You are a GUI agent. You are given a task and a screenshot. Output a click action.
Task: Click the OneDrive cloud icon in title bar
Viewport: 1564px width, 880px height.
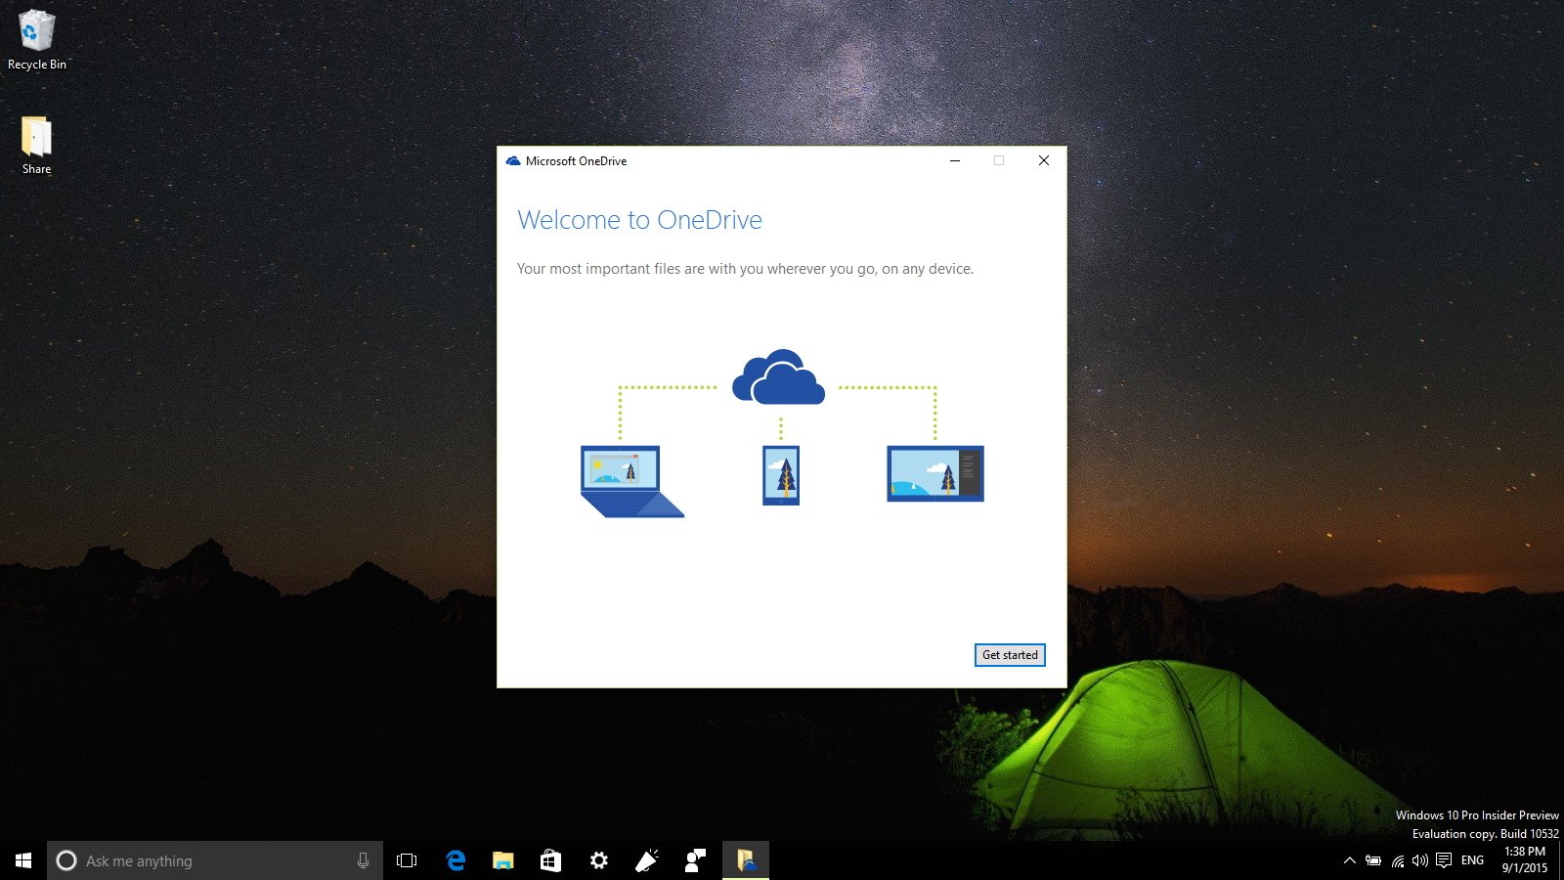tap(513, 161)
